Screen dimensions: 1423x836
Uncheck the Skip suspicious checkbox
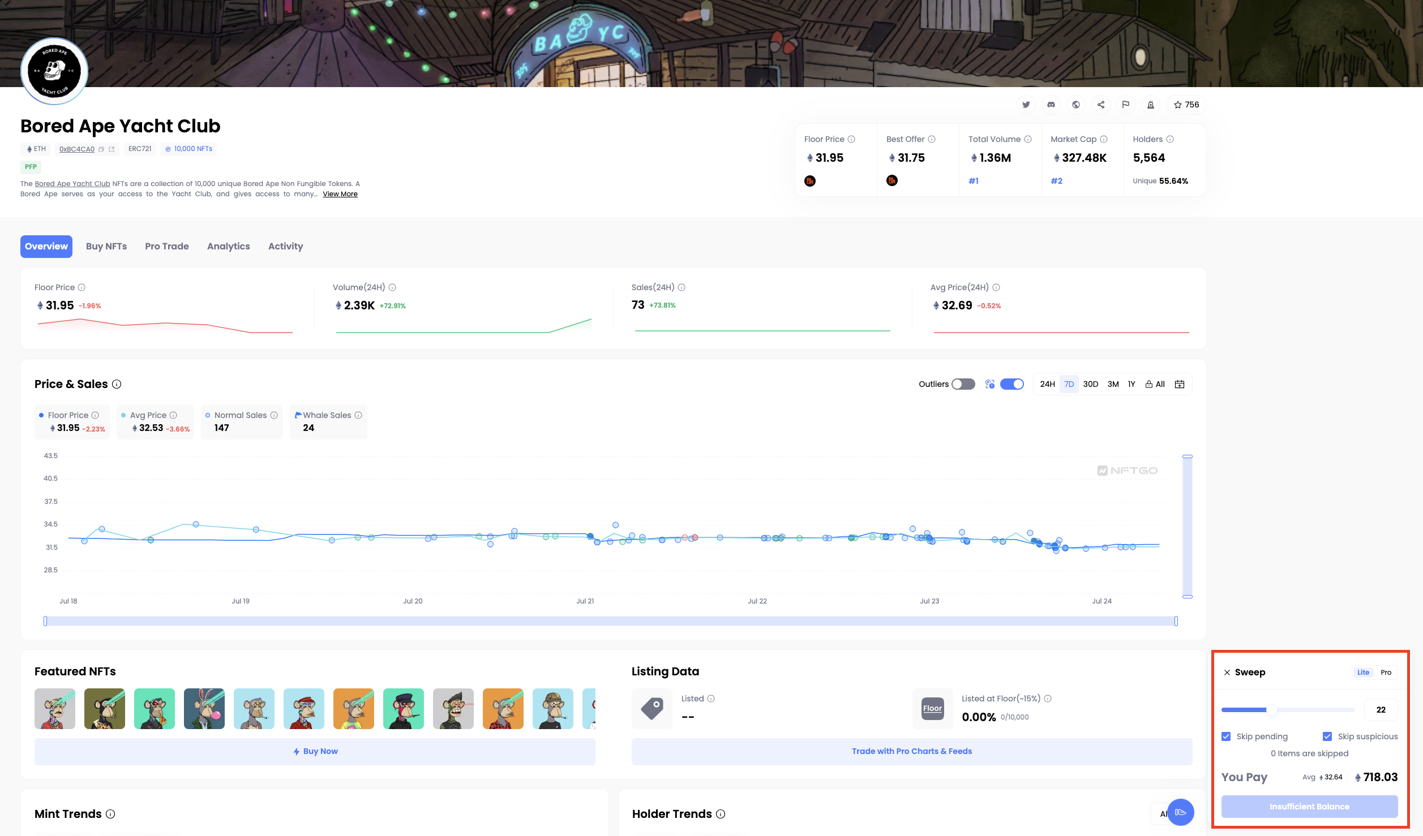[1327, 736]
